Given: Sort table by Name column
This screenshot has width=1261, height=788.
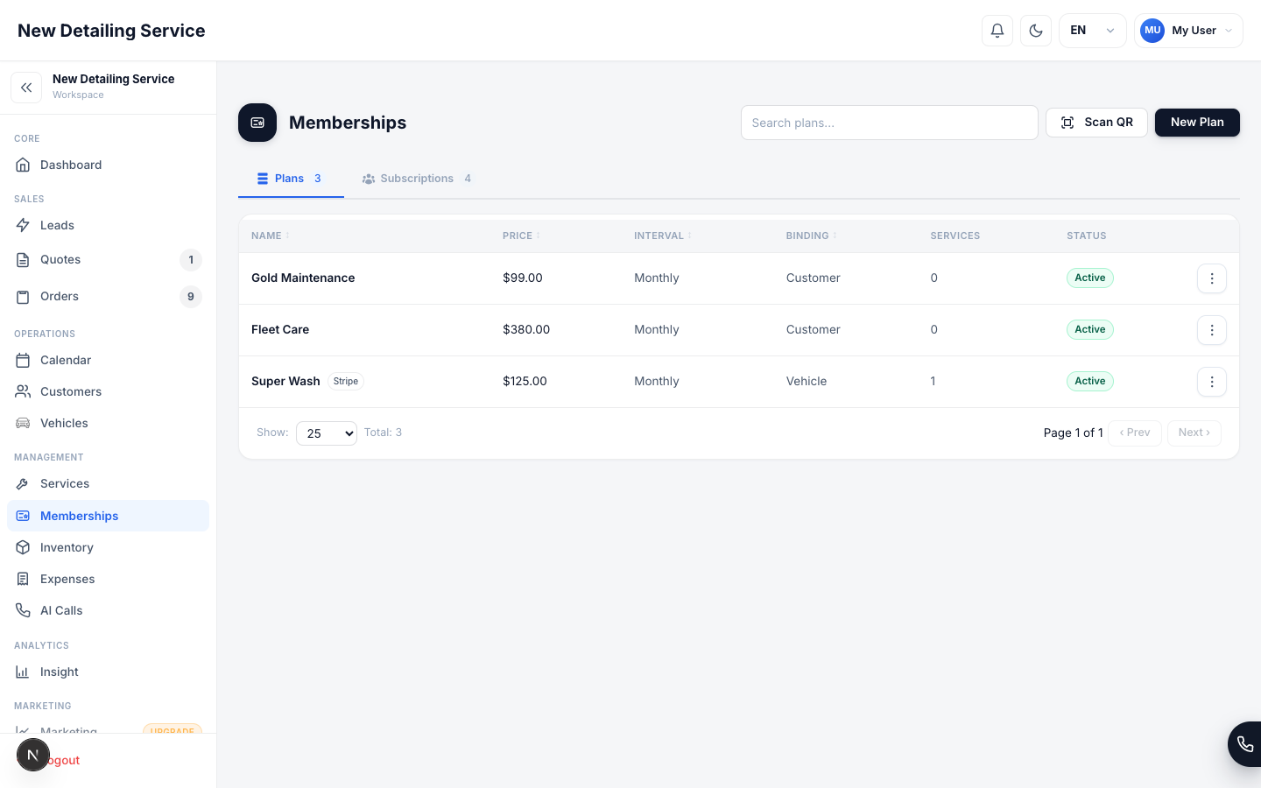Looking at the screenshot, I should tap(270, 236).
